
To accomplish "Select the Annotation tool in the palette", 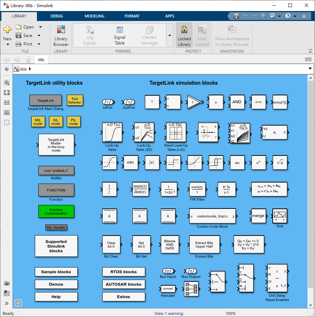I will coord(6,102).
